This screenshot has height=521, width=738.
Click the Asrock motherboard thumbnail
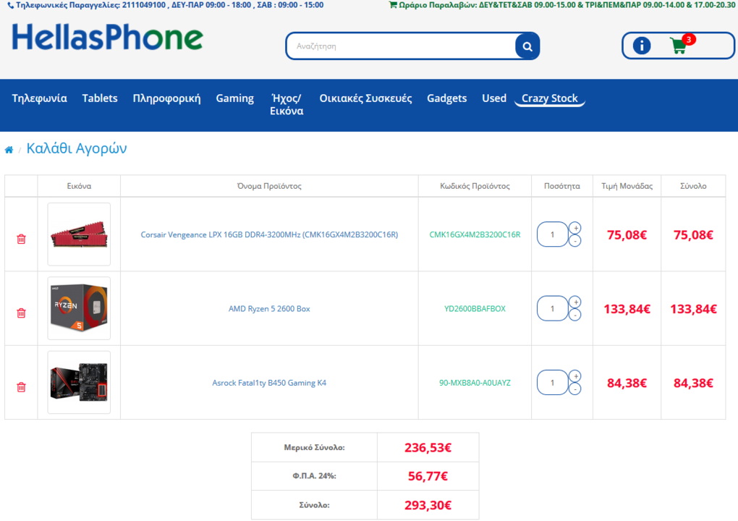click(79, 382)
